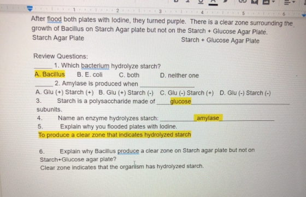Image resolution: width=306 pixels, height=197 pixels.
Task: Click the highlighted word "amylase"
Action: point(208,118)
